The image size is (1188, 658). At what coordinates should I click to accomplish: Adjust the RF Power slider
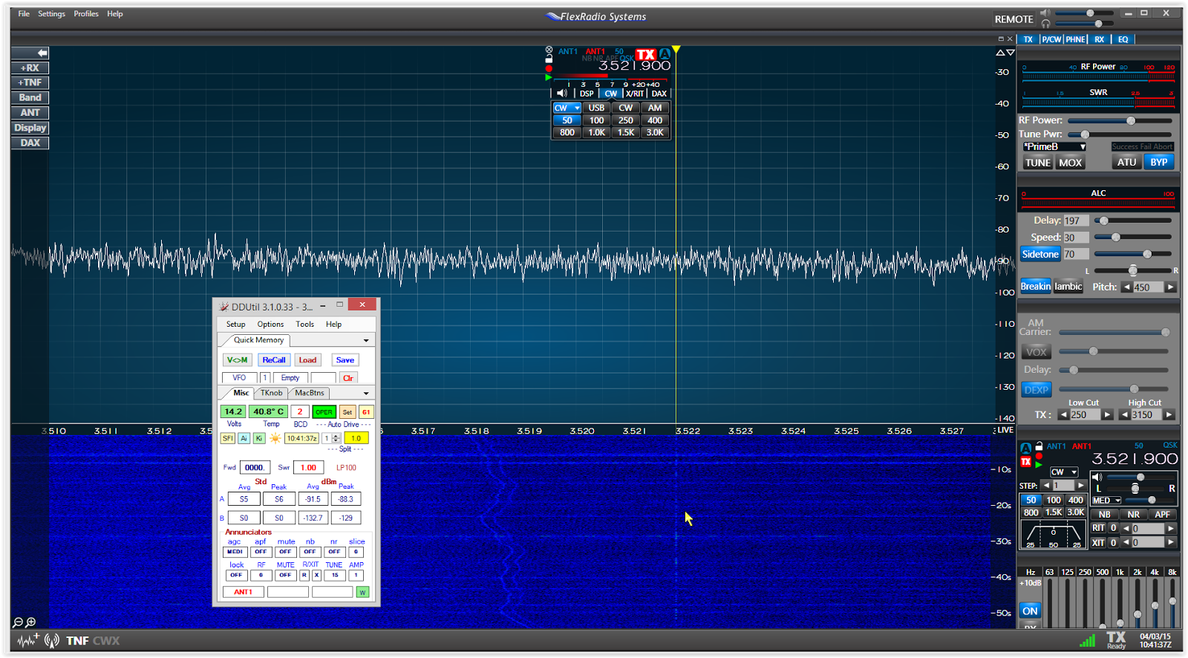coord(1120,120)
